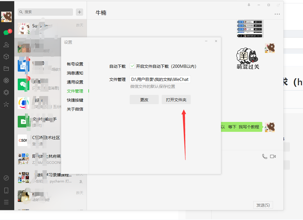Viewport: 303px width, 220px height.
Task: Click the 发送(S) send button
Action: coord(263,205)
